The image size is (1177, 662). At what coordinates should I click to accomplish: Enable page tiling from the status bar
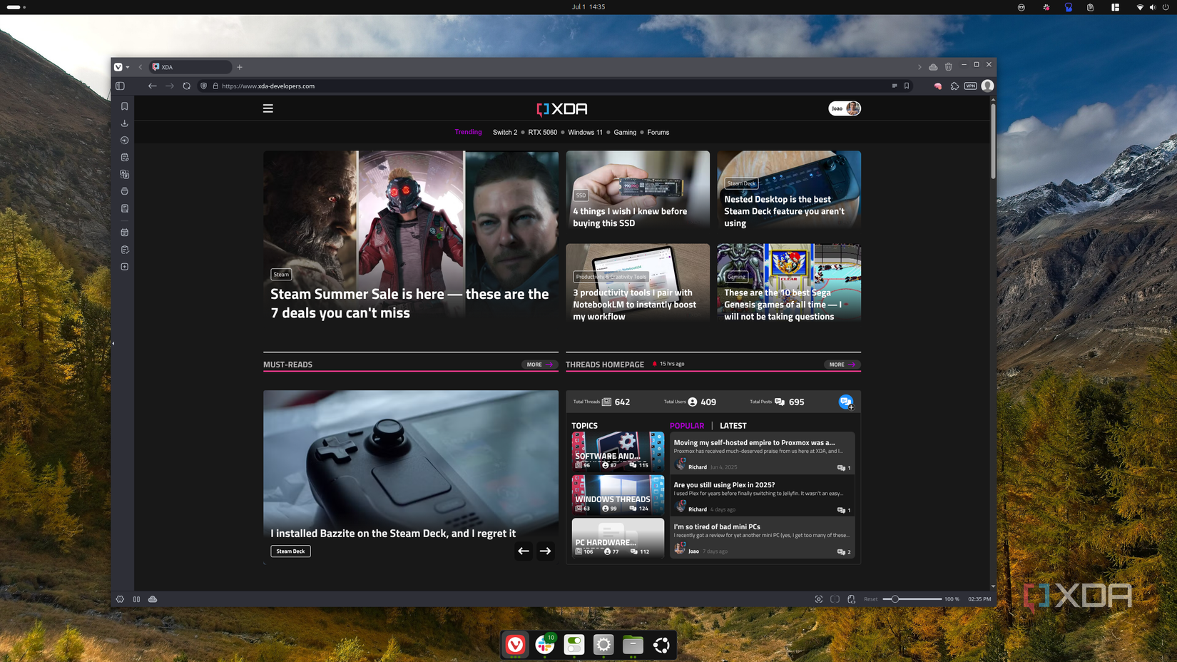835,599
